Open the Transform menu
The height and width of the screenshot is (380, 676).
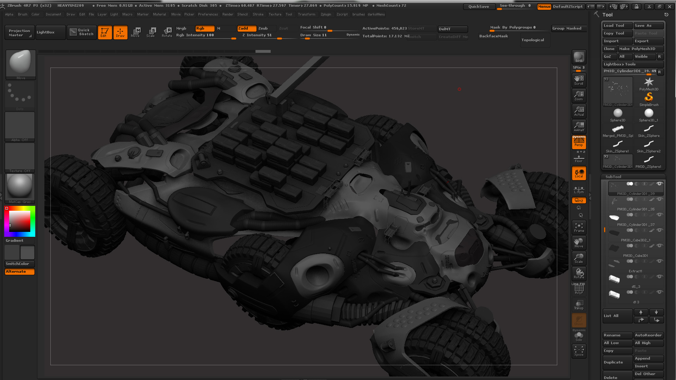click(x=306, y=14)
